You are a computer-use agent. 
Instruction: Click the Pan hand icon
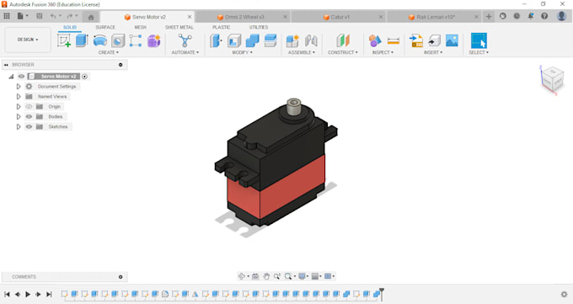pyautogui.click(x=266, y=276)
